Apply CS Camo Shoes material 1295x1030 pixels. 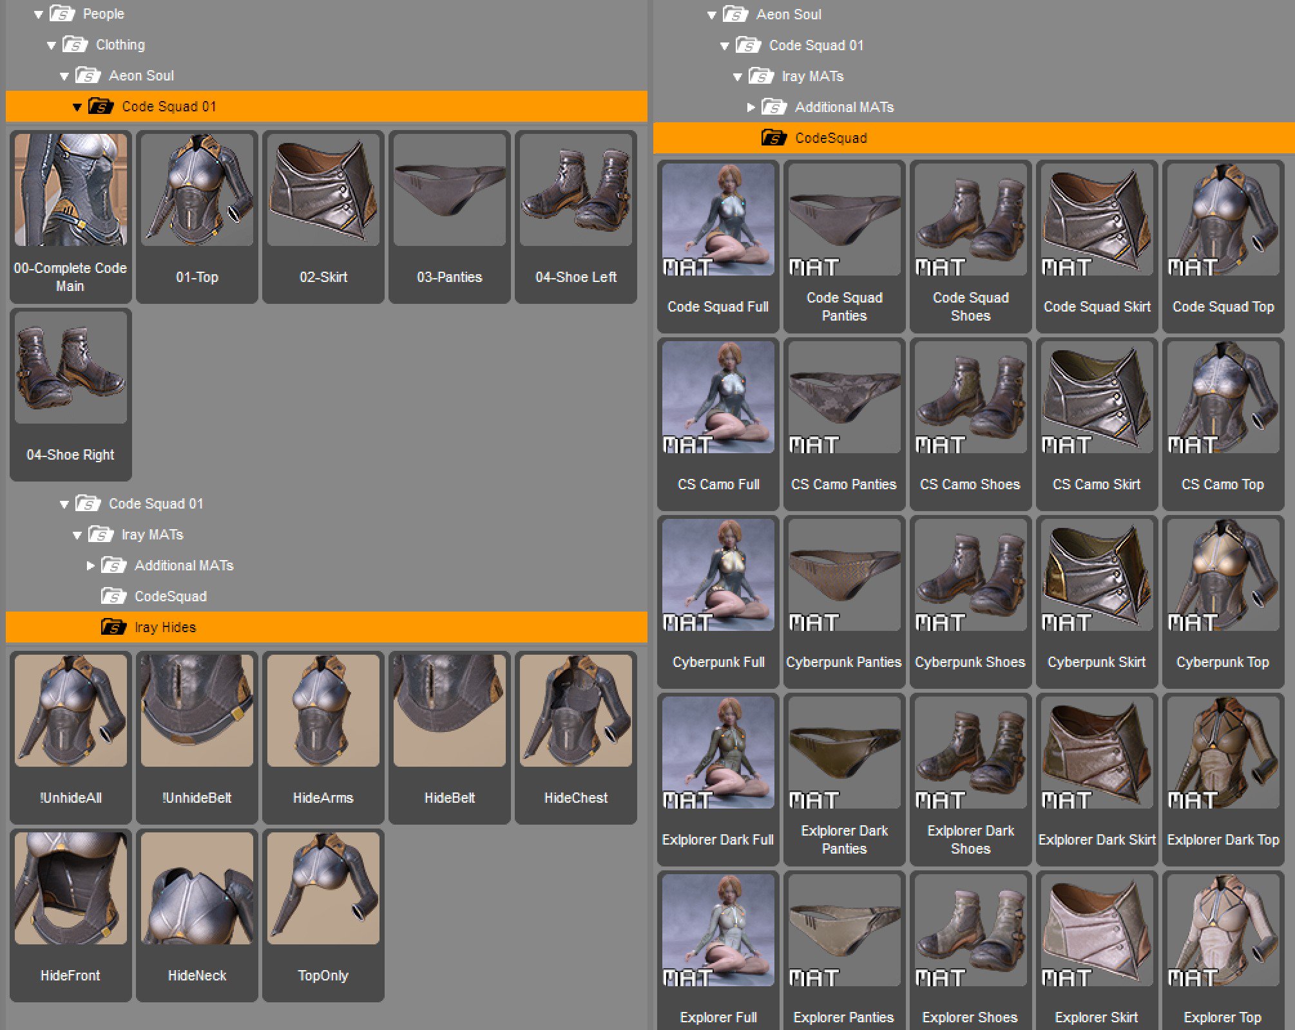(x=971, y=424)
